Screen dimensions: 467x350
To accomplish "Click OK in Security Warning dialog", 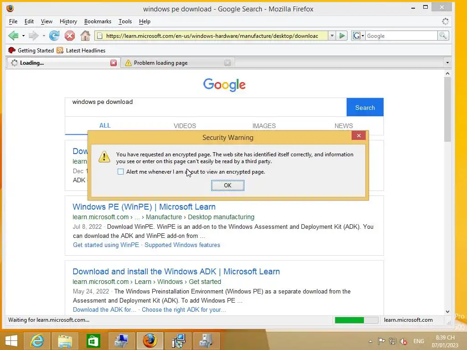I will click(228, 185).
